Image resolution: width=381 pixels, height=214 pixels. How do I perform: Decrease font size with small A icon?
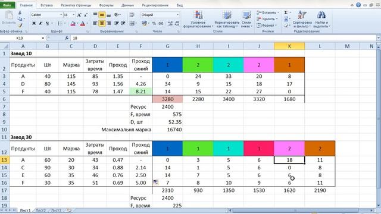tap(86, 15)
